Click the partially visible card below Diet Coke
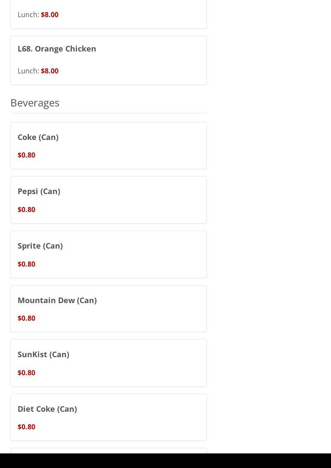Viewport: 331px width, 468px height. (108, 450)
